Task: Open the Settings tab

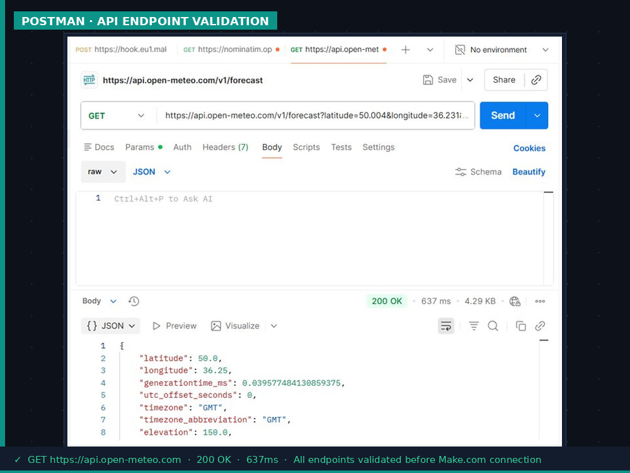Action: (379, 147)
